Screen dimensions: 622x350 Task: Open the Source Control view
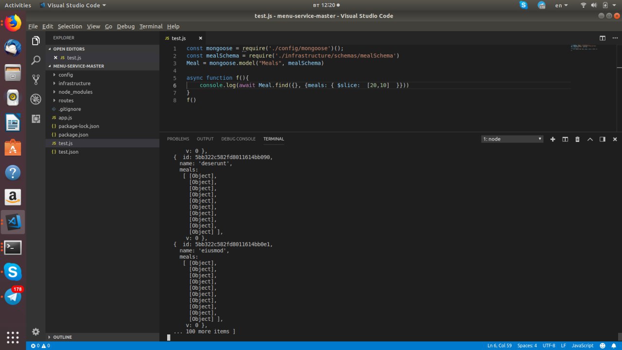(35, 80)
